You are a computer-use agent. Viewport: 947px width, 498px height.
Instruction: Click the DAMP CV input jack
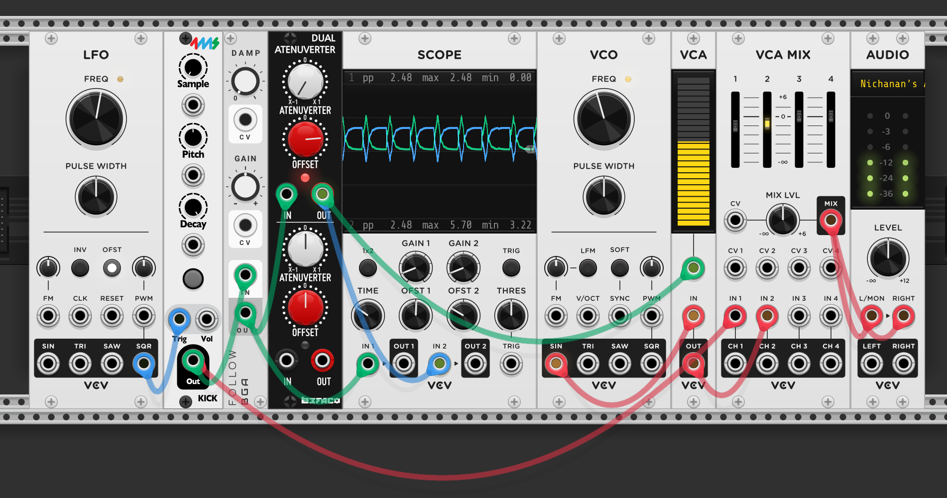pyautogui.click(x=245, y=120)
